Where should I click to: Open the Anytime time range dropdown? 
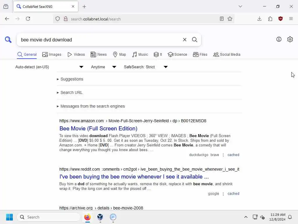coord(104,67)
